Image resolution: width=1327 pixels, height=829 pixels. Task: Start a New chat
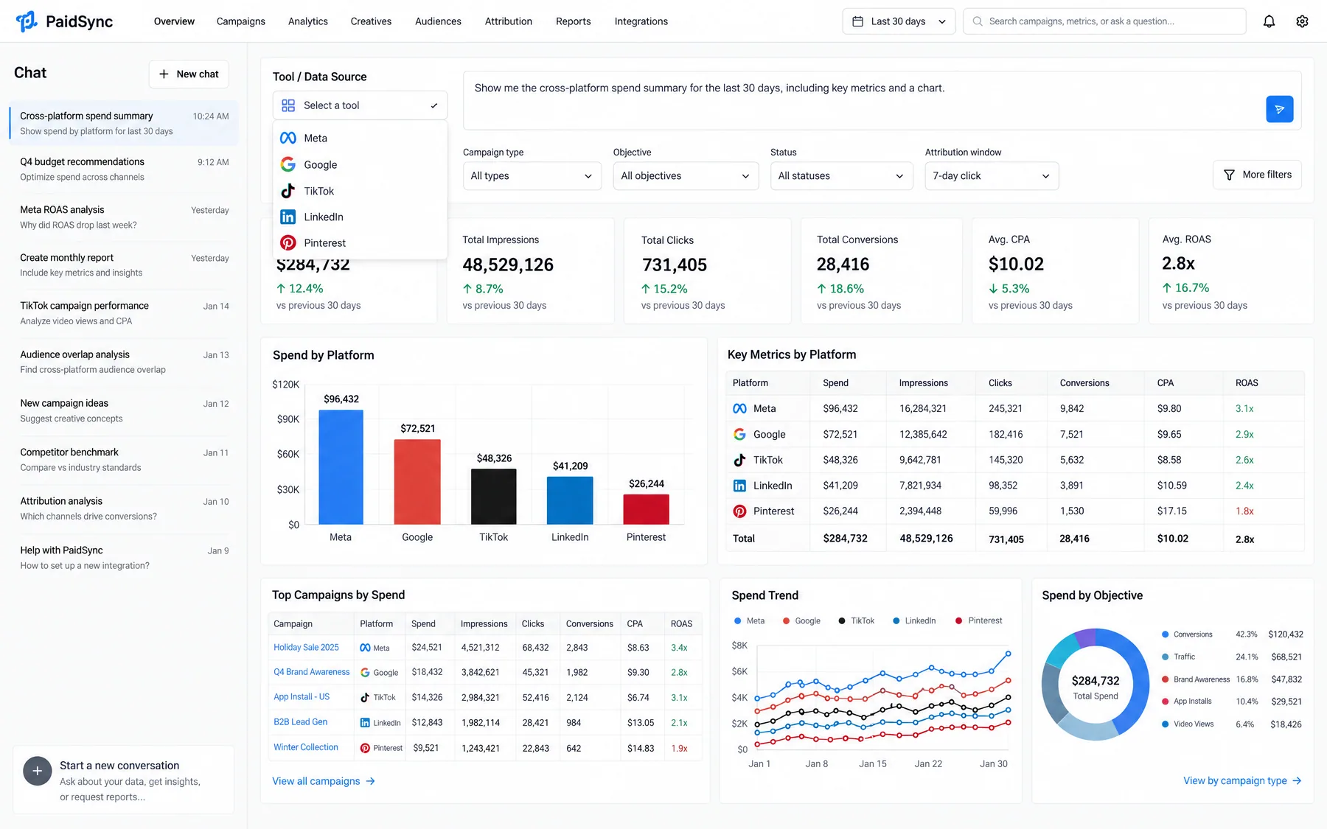pyautogui.click(x=189, y=74)
